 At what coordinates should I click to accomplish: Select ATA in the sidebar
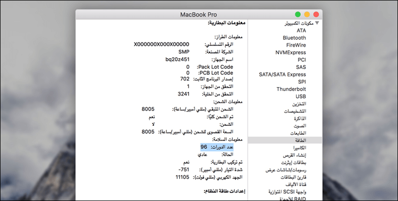point(301,30)
